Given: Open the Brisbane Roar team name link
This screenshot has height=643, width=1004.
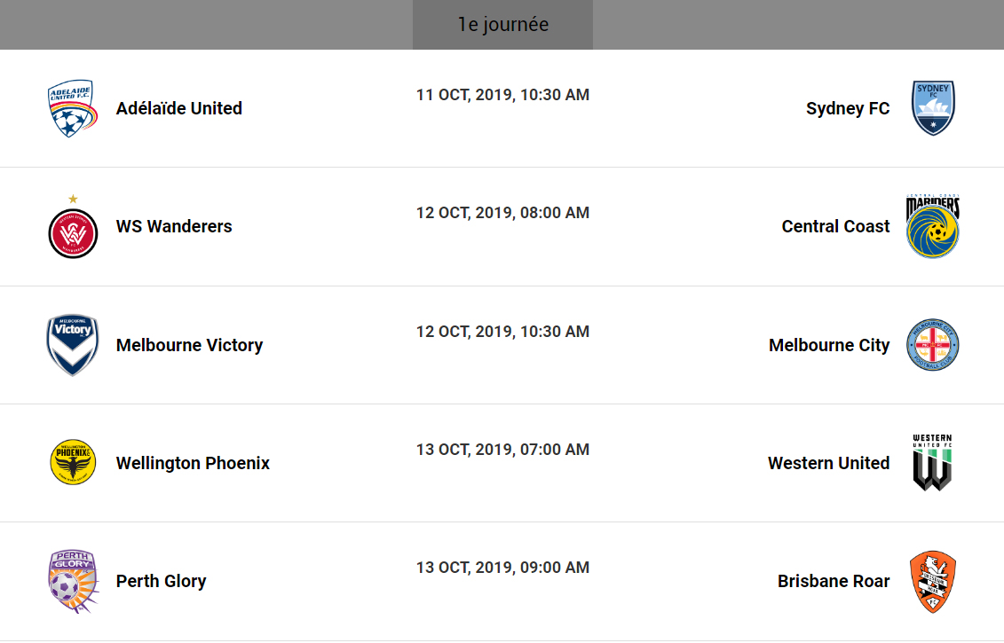Looking at the screenshot, I should 834,581.
